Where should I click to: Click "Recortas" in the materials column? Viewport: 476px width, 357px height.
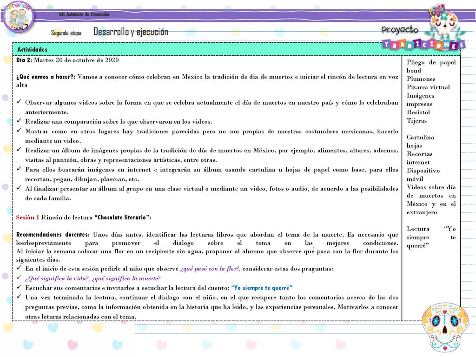click(x=420, y=154)
